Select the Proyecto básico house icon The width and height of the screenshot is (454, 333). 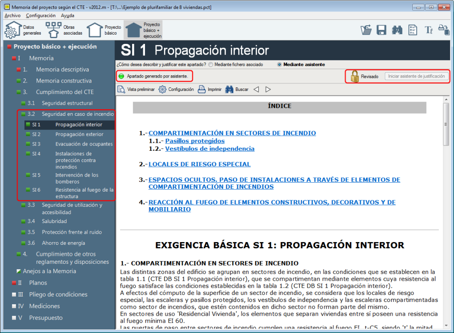pyautogui.click(x=94, y=30)
